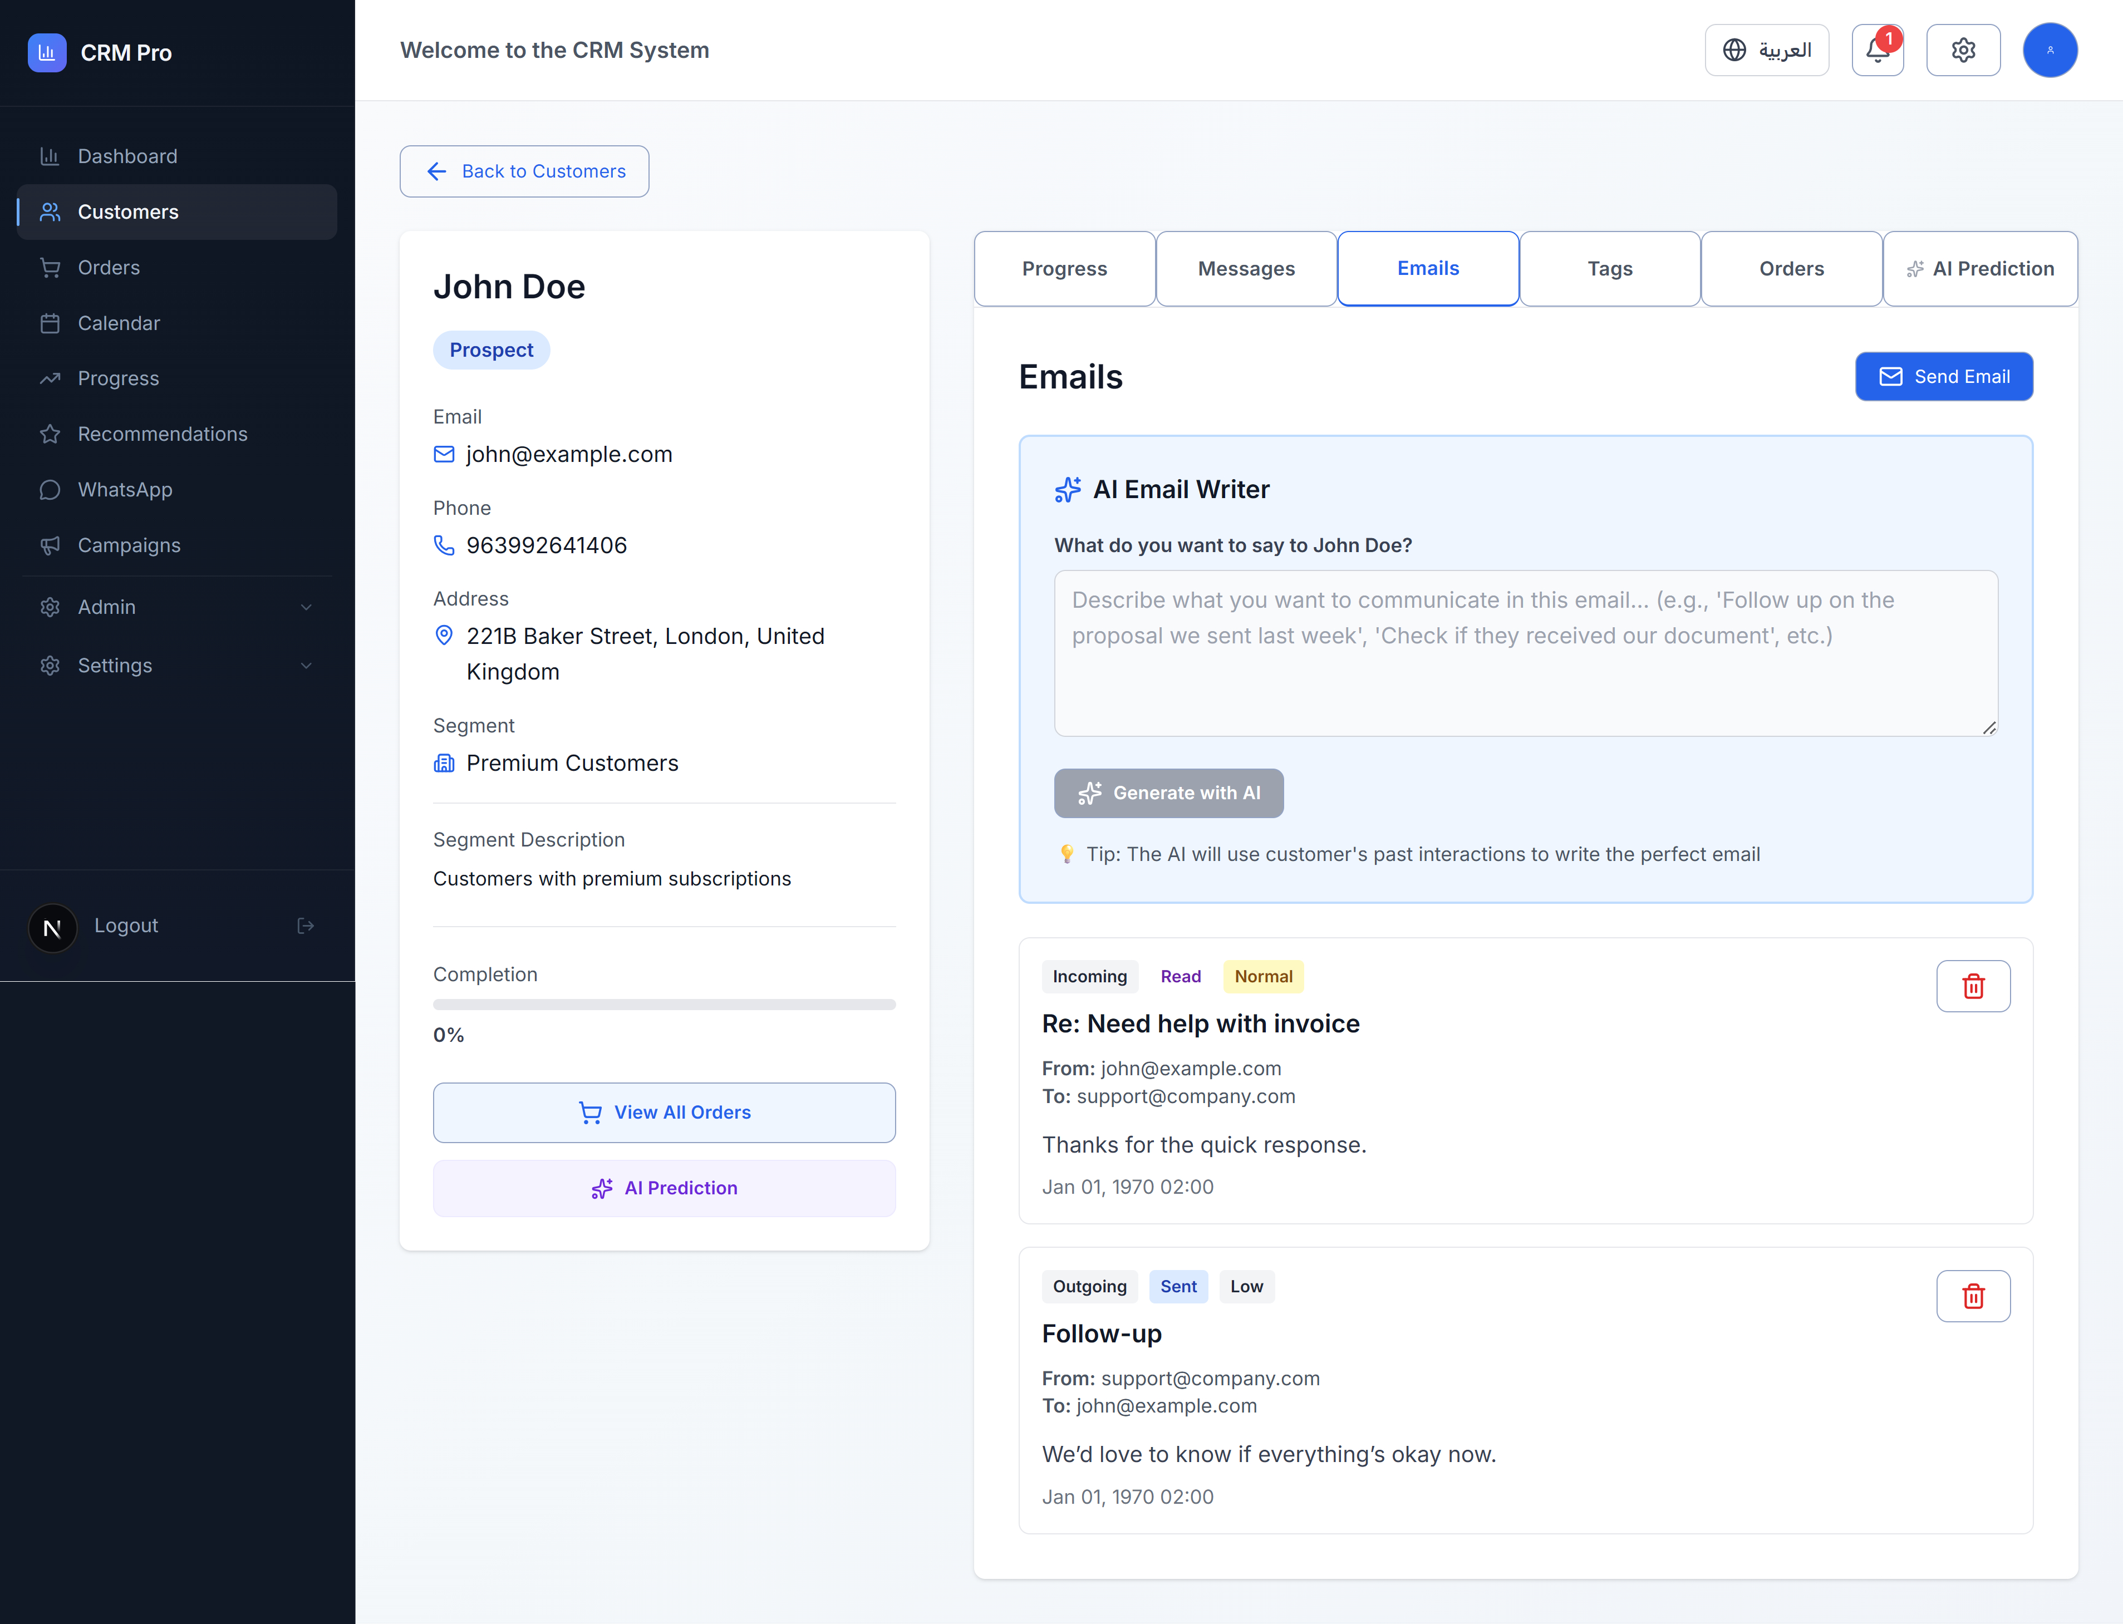The width and height of the screenshot is (2123, 1624).
Task: Click Generate with AI button
Action: (x=1168, y=793)
